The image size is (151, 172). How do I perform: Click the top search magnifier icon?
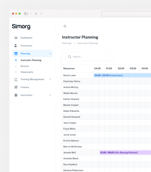[65, 26]
